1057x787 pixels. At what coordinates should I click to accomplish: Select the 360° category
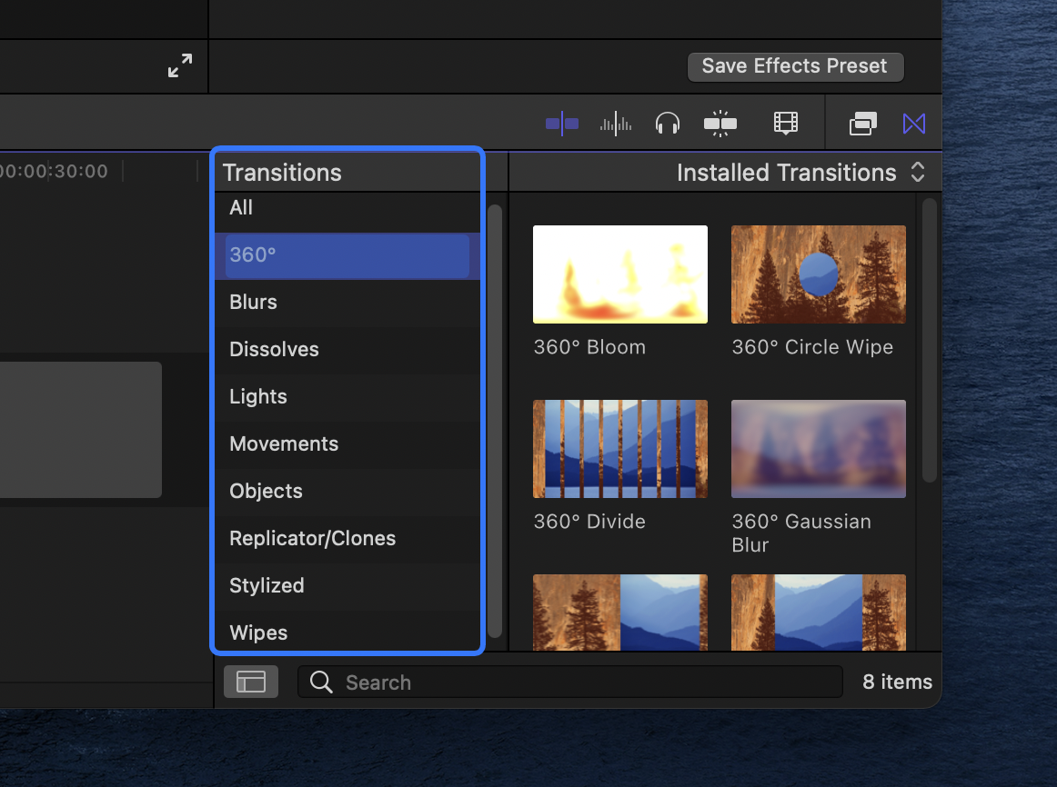(x=347, y=255)
